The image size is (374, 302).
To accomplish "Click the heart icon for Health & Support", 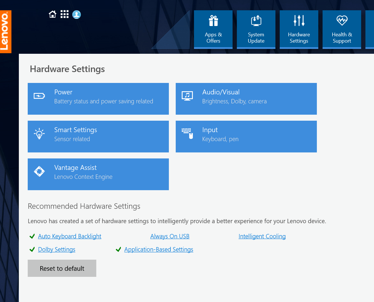I will [x=342, y=20].
